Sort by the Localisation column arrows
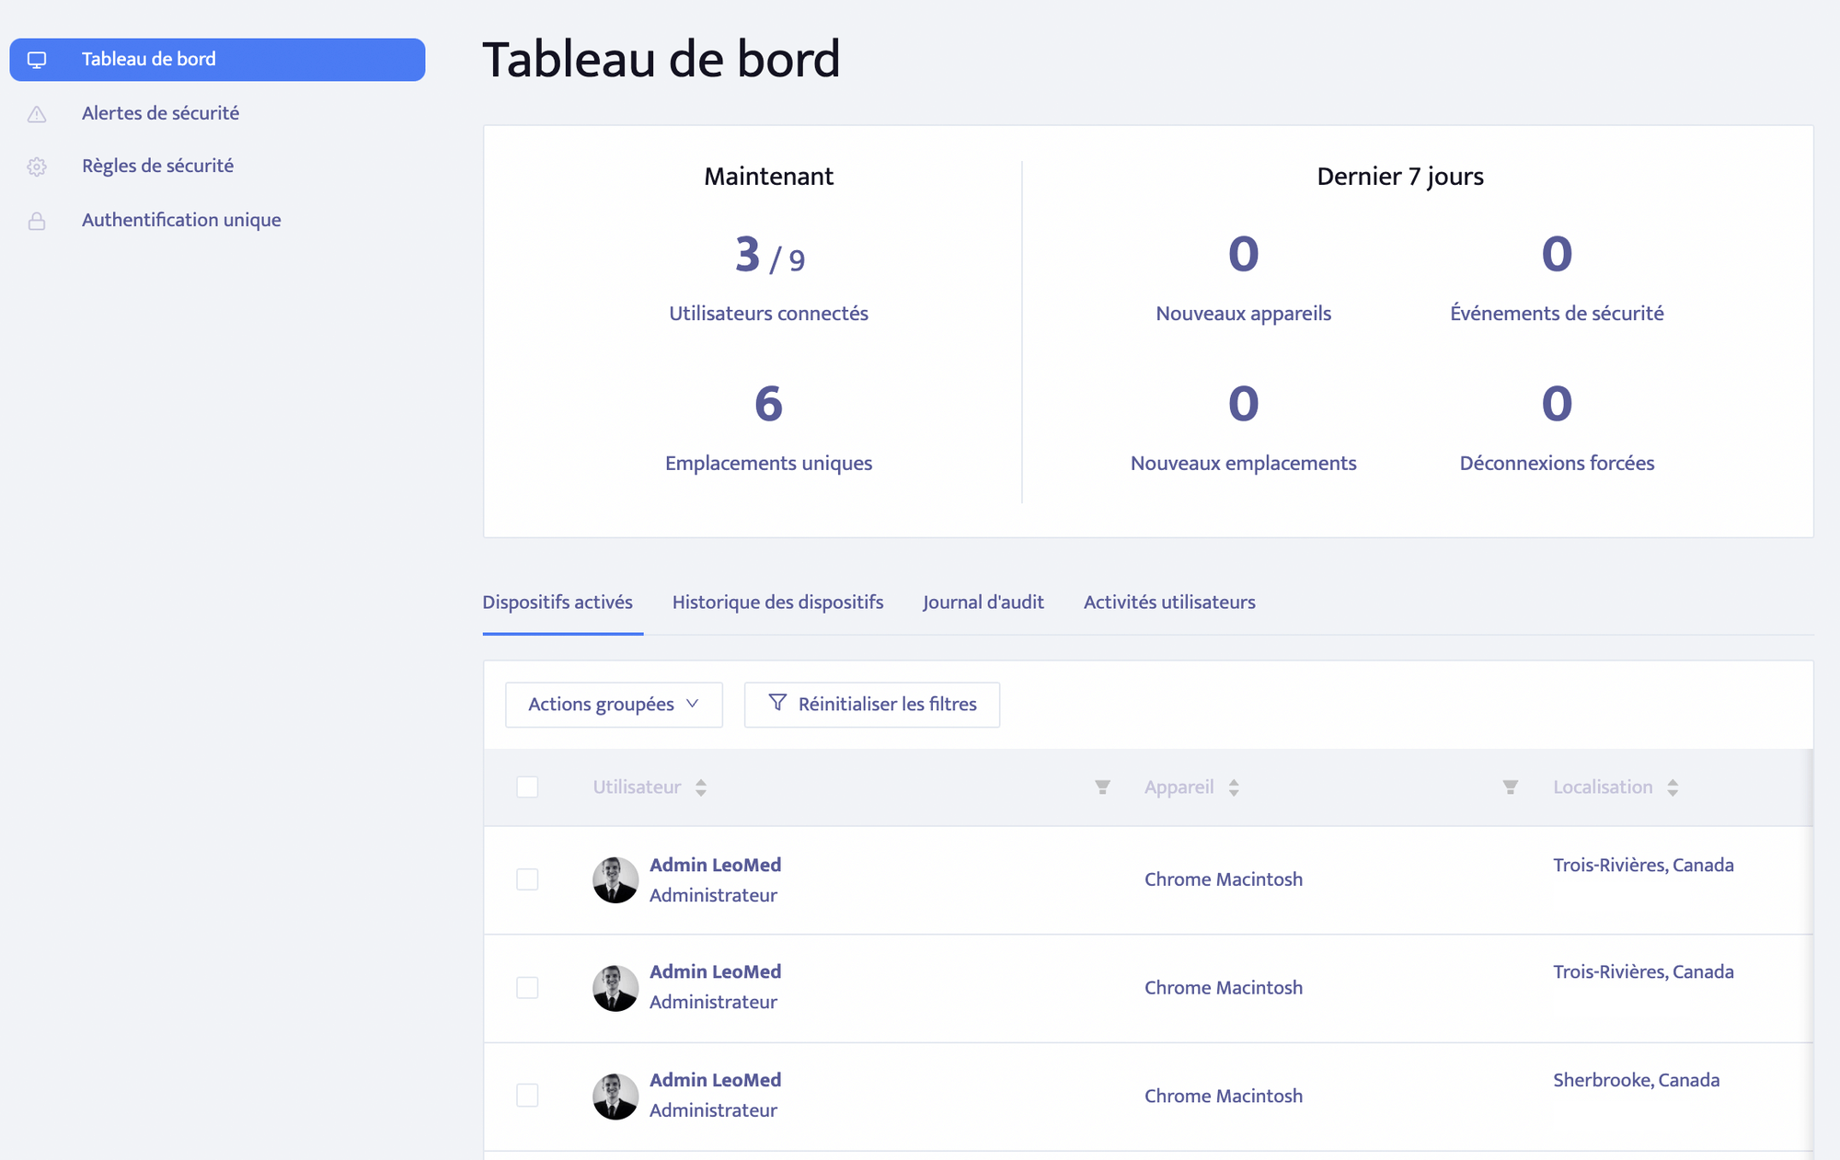This screenshot has width=1840, height=1160. pos(1673,787)
